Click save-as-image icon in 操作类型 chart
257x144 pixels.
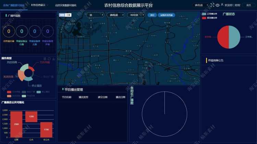[53, 58]
